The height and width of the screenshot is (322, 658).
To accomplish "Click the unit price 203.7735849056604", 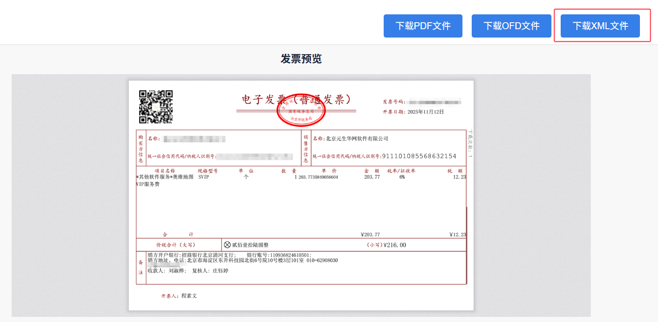I will point(318,177).
